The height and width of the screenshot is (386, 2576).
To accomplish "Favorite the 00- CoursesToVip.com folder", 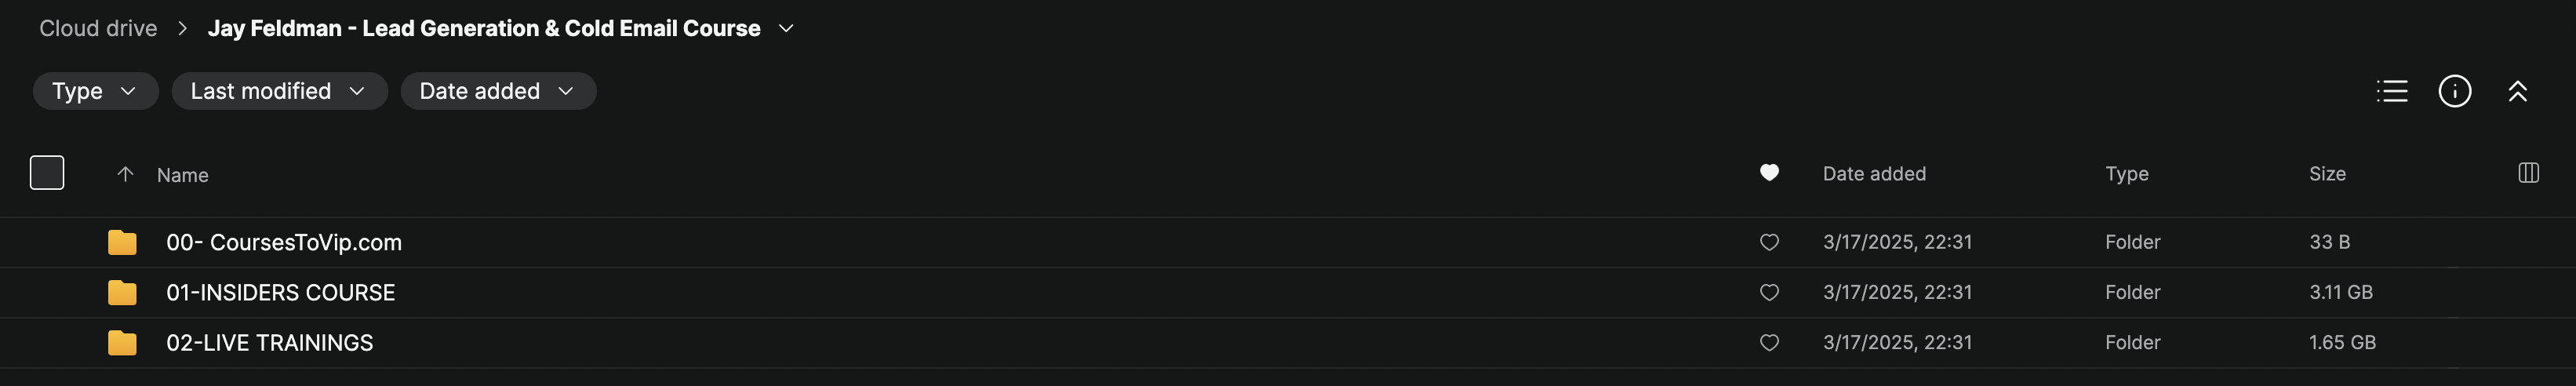I will [1769, 243].
